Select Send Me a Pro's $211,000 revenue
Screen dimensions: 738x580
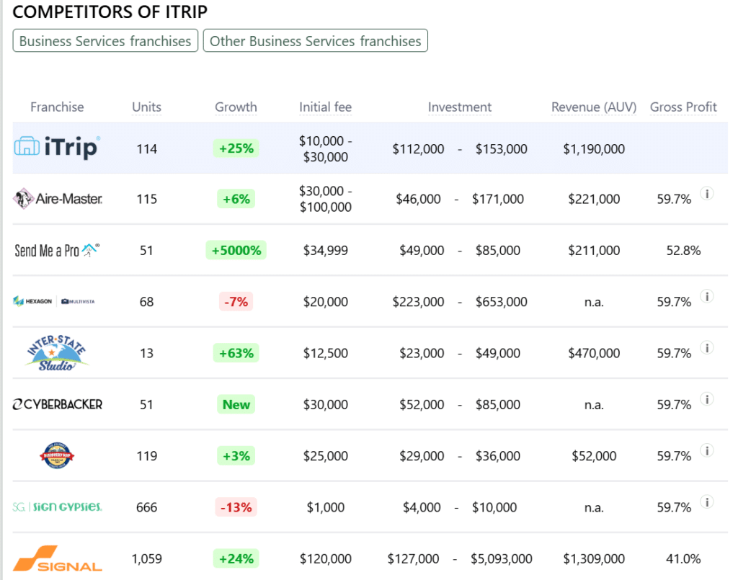coord(594,250)
